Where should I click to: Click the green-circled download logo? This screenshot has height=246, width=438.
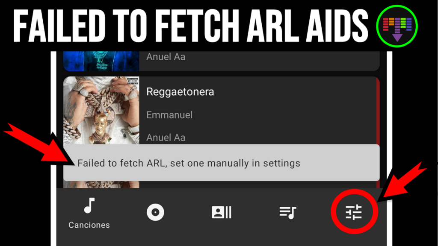pyautogui.click(x=397, y=26)
